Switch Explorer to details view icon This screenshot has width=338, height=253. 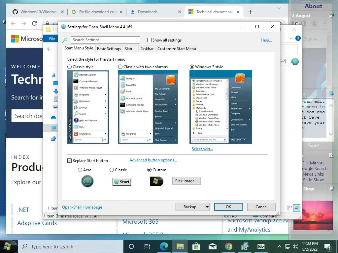coord(289,208)
